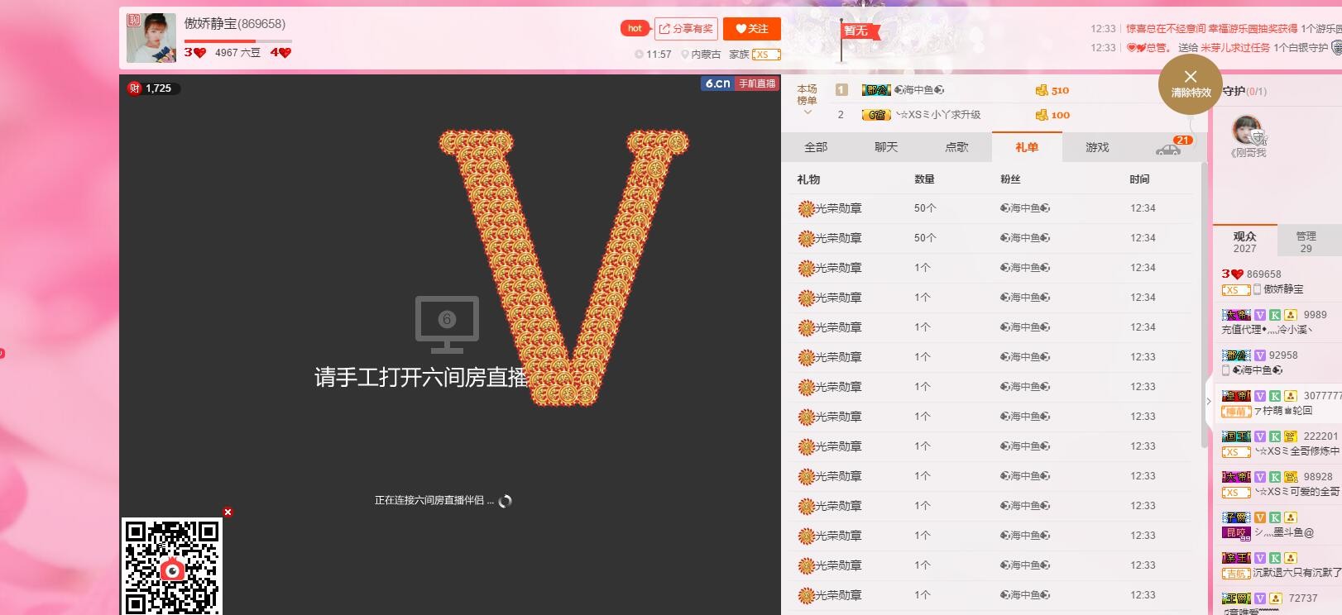Click the 暂无 red flag
This screenshot has height=615, width=1342.
[x=860, y=31]
